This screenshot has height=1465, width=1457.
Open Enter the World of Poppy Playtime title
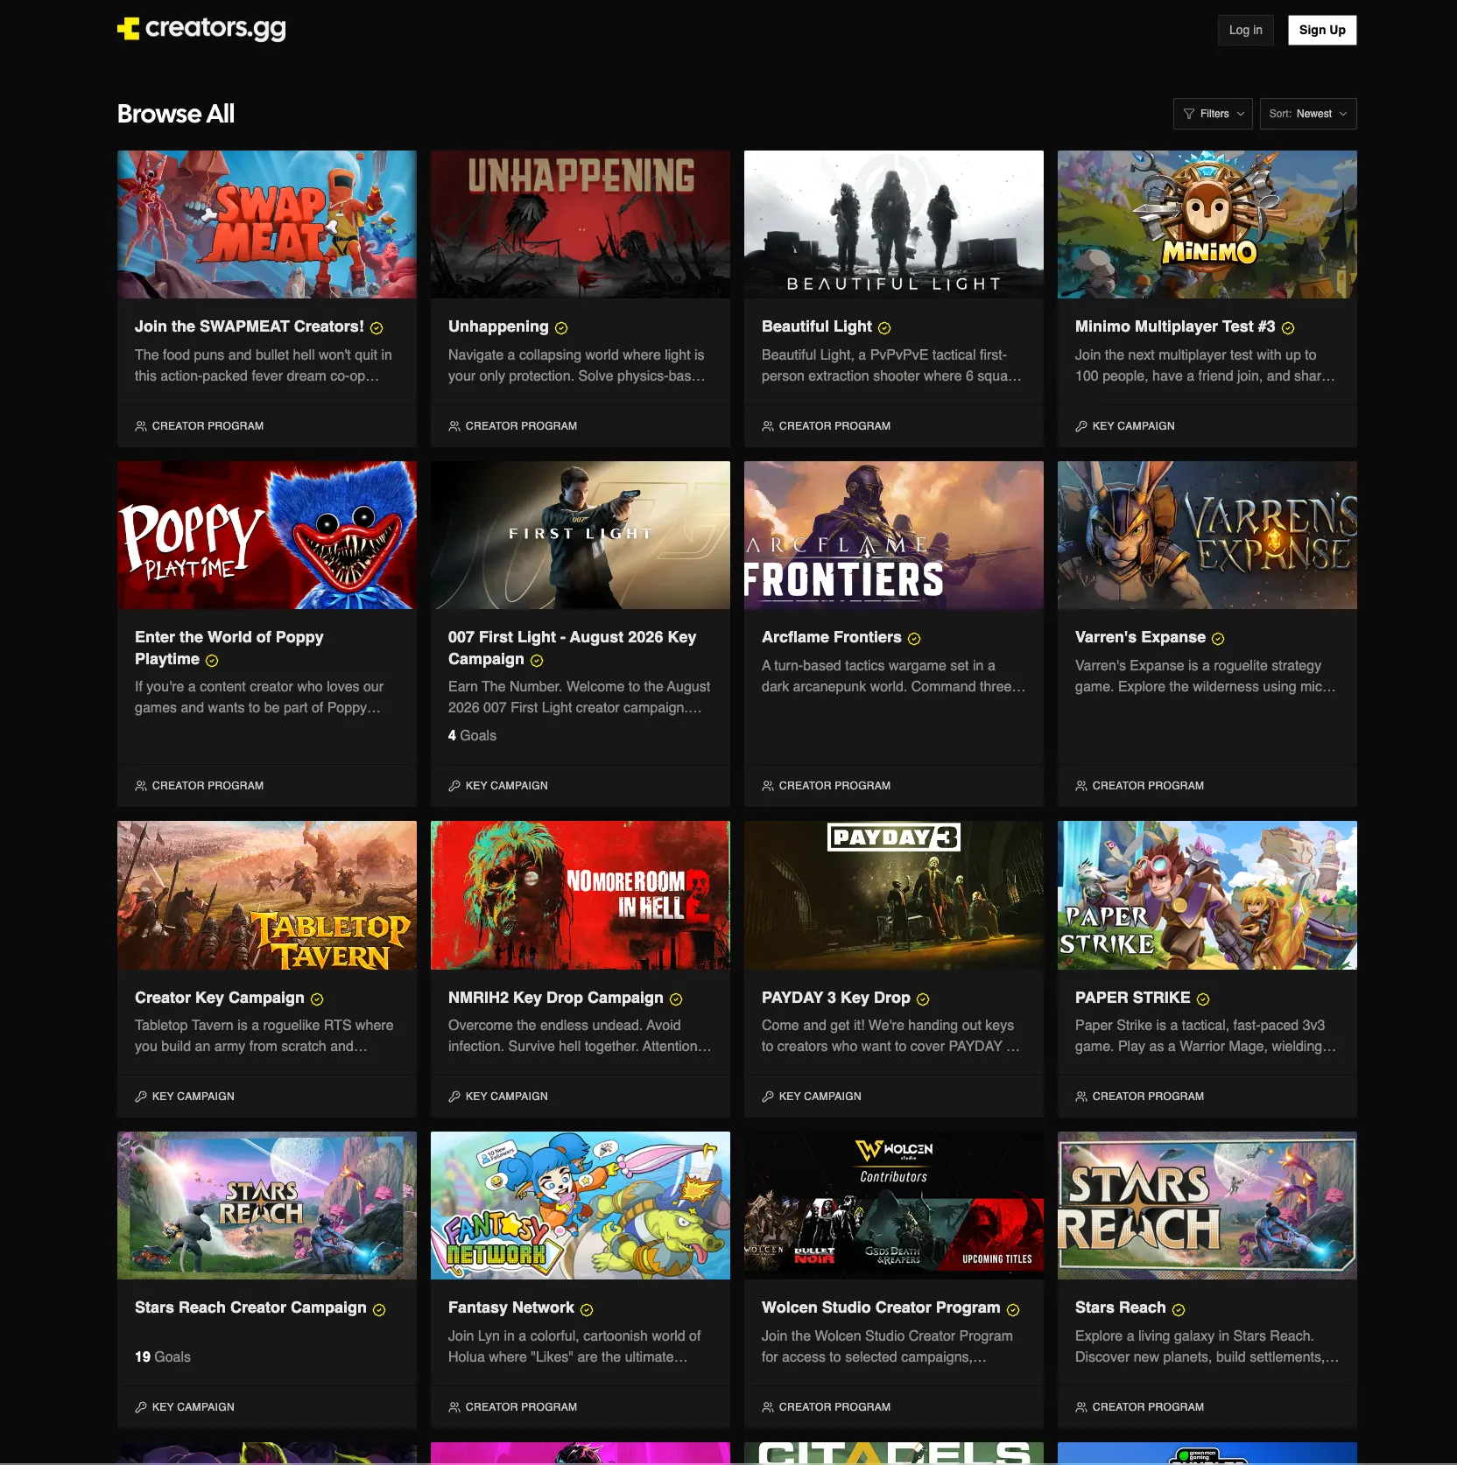tap(229, 648)
